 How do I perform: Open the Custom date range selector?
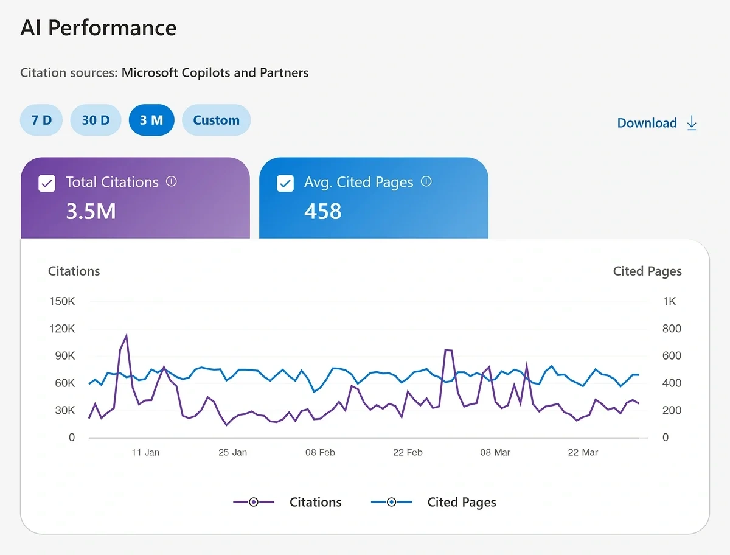tap(216, 120)
